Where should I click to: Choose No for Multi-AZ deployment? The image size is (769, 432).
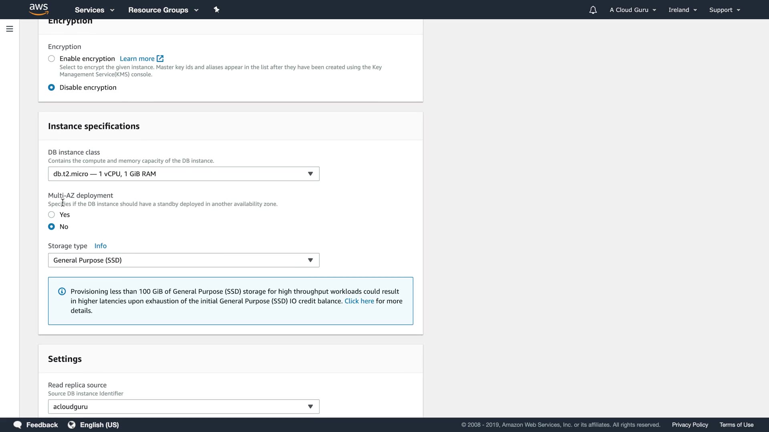pos(52,227)
